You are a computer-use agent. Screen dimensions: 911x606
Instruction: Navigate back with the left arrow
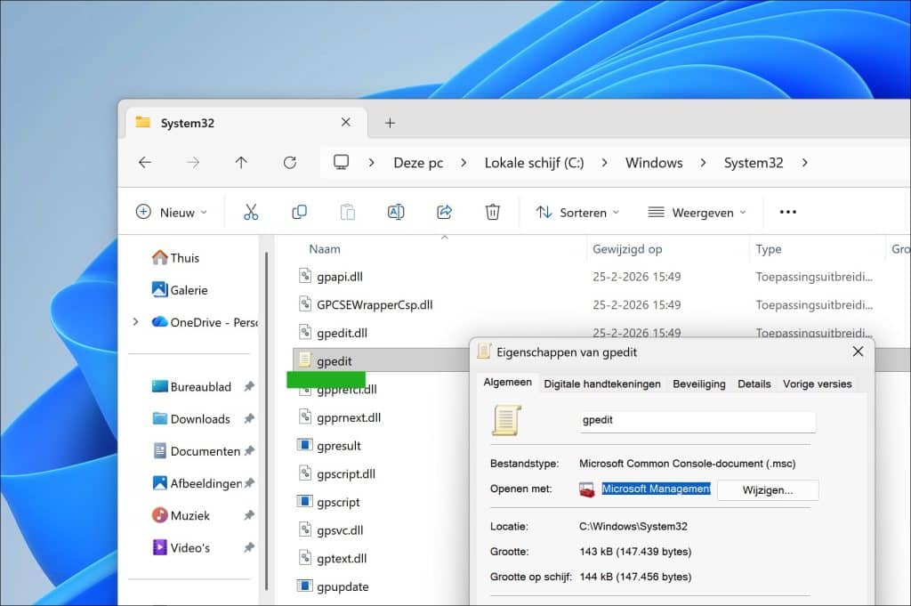[x=145, y=163]
